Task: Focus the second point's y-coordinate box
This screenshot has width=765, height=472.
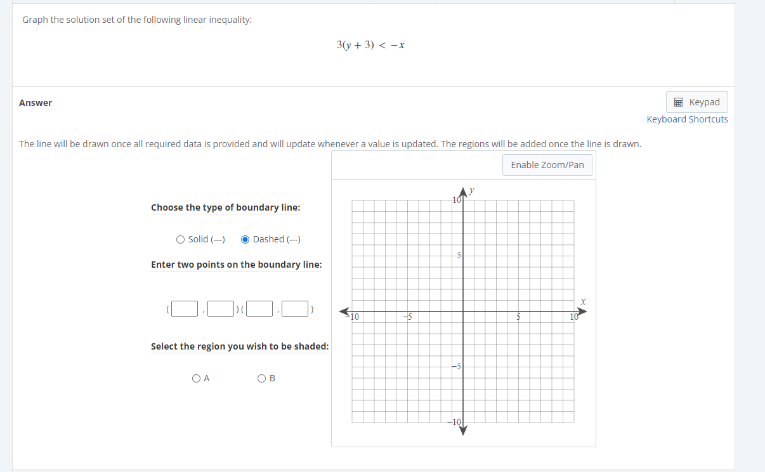Action: [x=296, y=309]
